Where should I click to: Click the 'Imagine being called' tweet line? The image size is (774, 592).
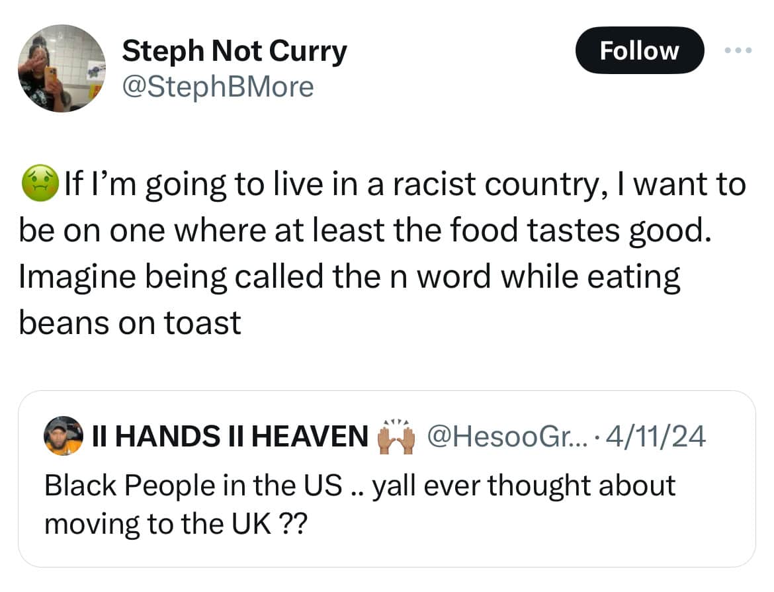[349, 276]
